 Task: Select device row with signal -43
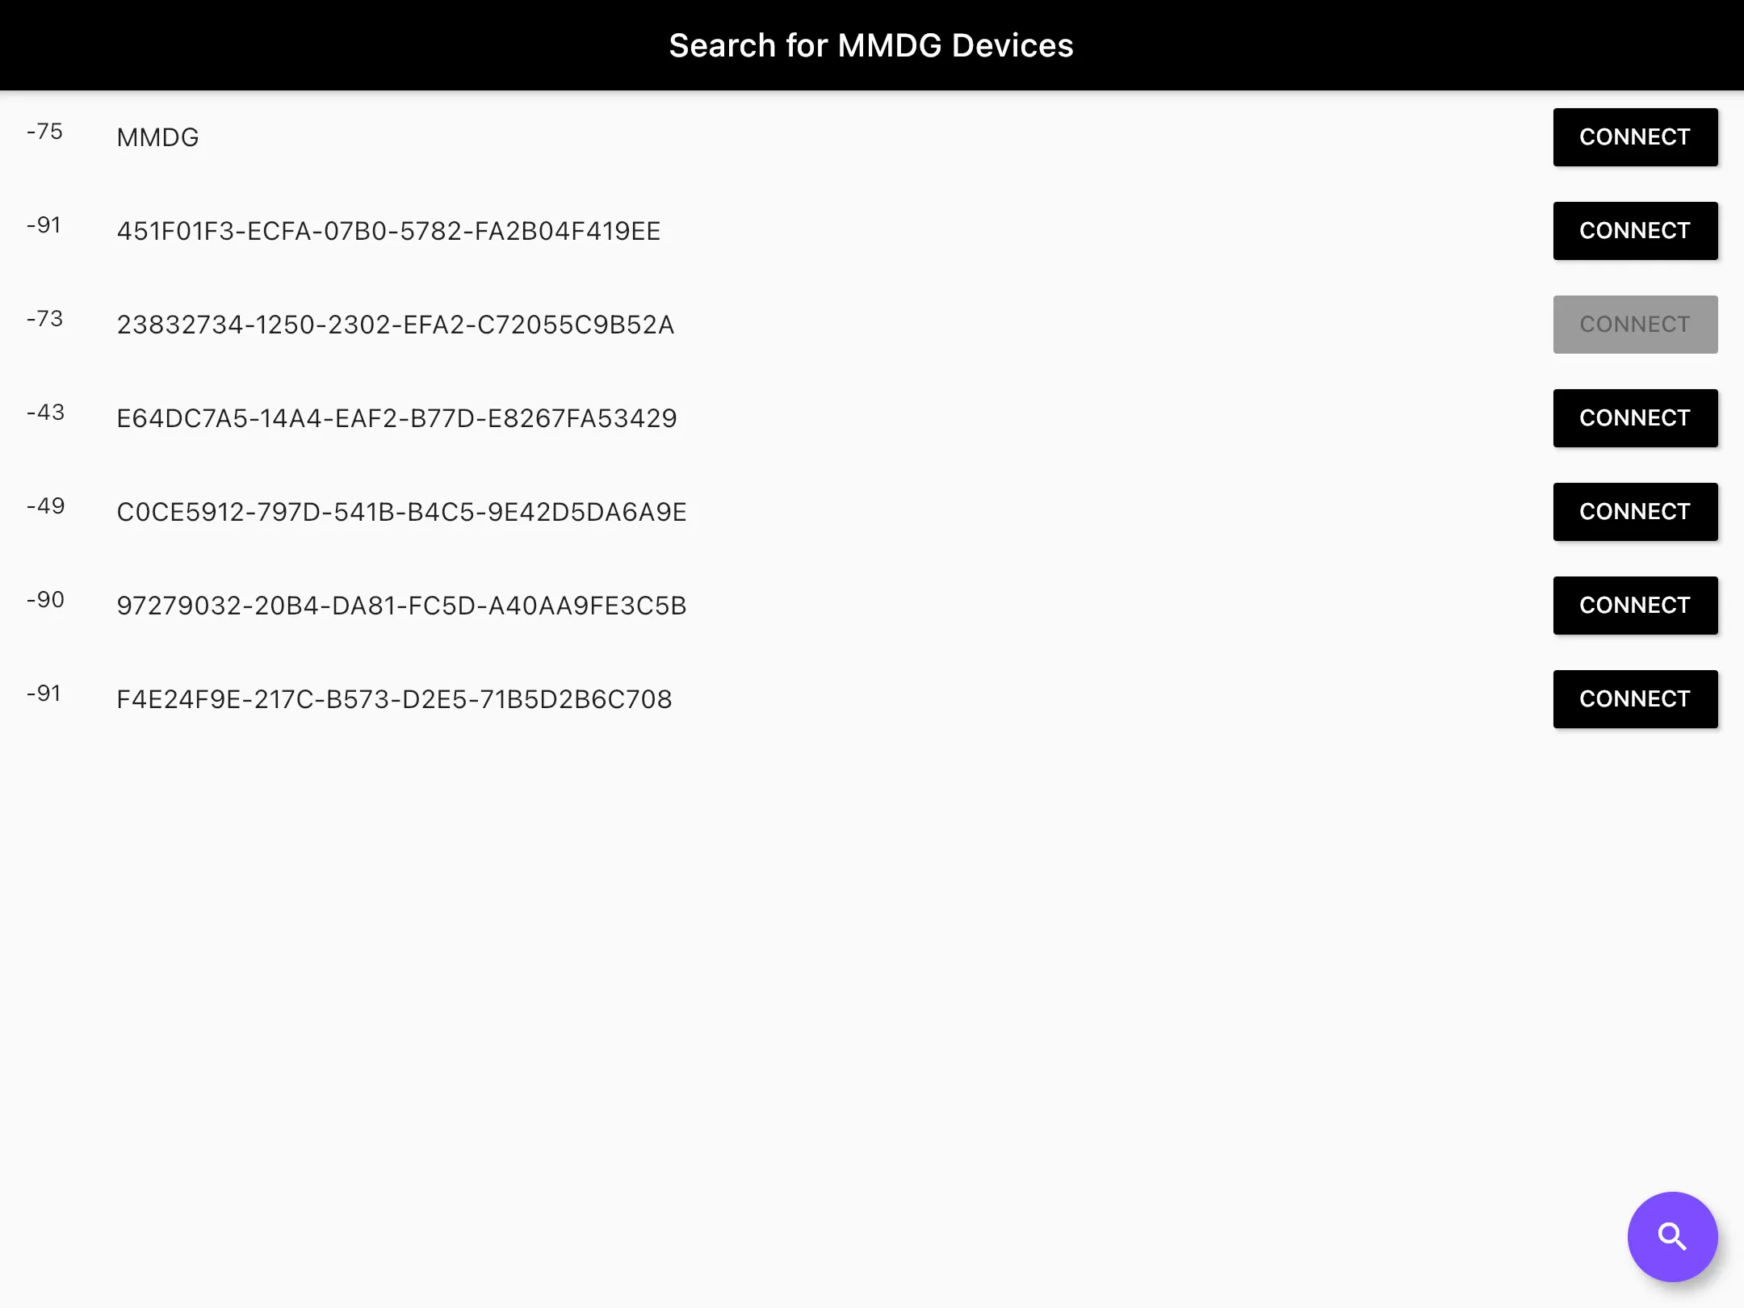coord(872,417)
